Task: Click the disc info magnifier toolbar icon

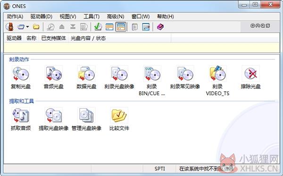Action: coord(51,27)
